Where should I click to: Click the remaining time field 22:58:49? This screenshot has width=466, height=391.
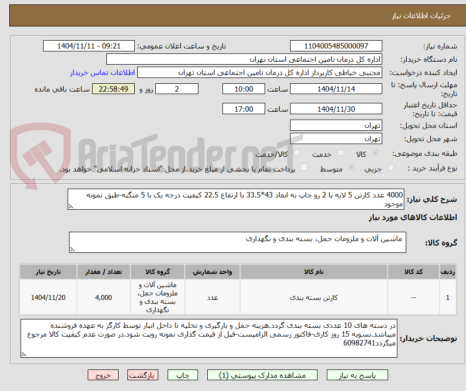click(x=113, y=89)
